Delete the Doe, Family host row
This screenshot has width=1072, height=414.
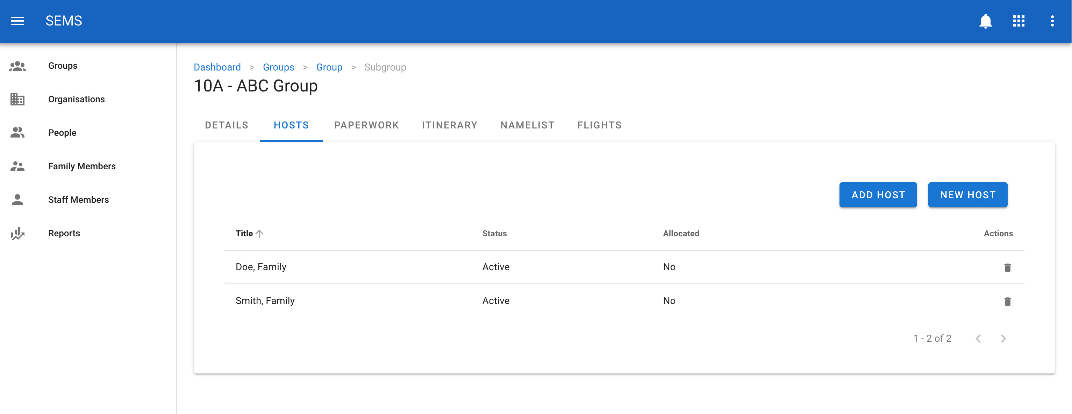(1007, 267)
